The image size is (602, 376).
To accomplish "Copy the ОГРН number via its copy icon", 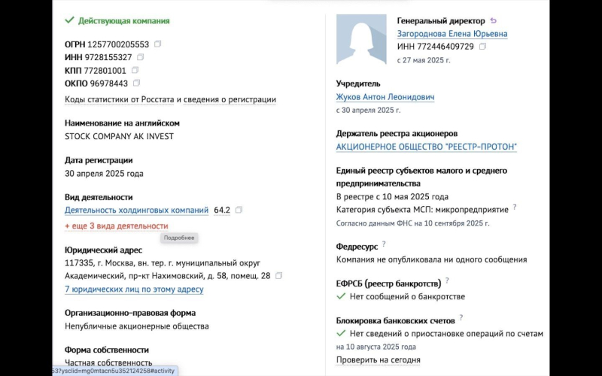I will pos(158,44).
